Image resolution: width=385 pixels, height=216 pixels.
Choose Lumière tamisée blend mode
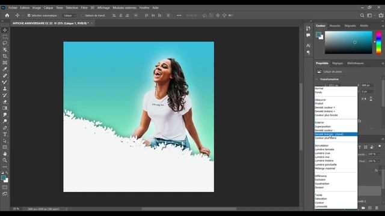coord(336,149)
